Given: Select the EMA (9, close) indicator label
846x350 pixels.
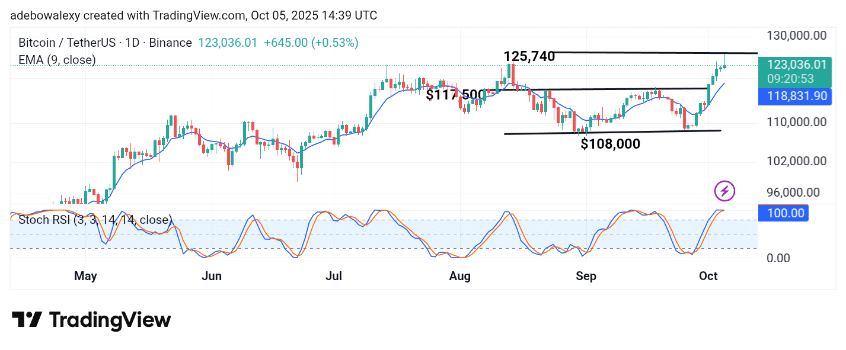Looking at the screenshot, I should [x=57, y=60].
